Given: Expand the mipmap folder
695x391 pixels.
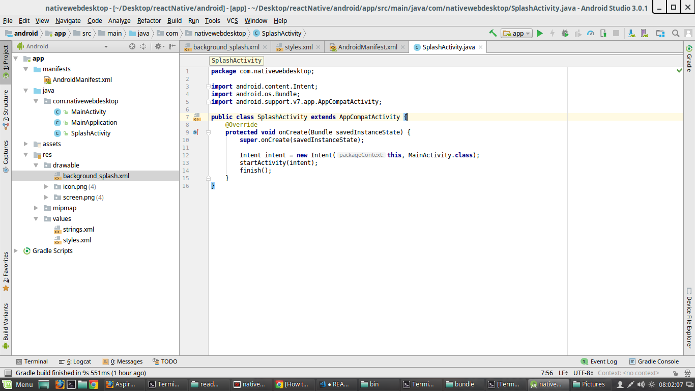Looking at the screenshot, I should pos(36,208).
